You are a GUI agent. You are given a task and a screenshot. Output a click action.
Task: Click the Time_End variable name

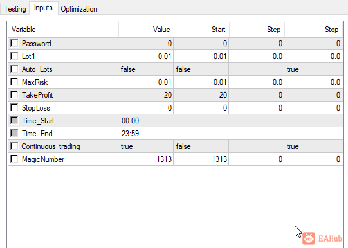[x=37, y=134]
